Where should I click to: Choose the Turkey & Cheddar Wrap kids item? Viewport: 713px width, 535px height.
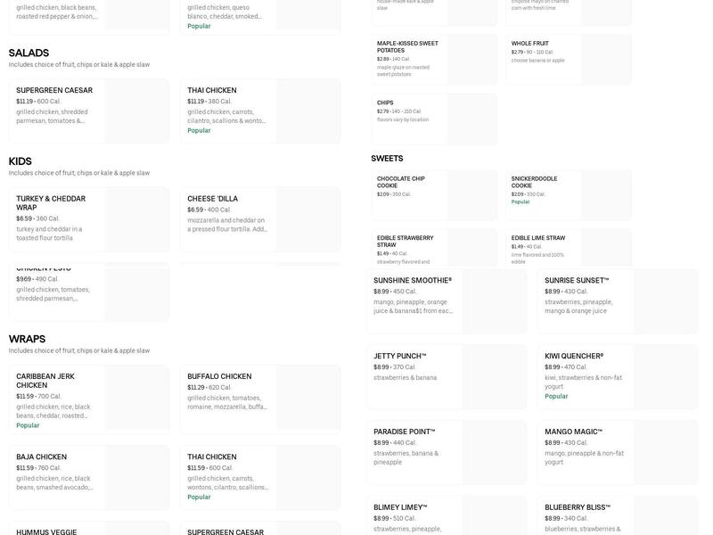pos(88,218)
